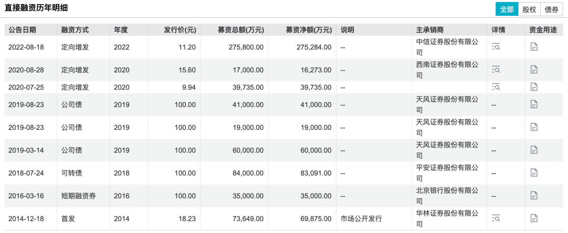Open fund usage document for 2014 首发 row
This screenshot has width=568, height=233.
pos(534,218)
